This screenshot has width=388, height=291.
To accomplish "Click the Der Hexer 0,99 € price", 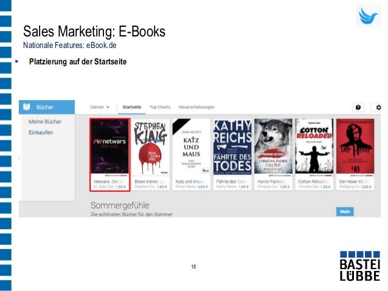I will (367, 187).
